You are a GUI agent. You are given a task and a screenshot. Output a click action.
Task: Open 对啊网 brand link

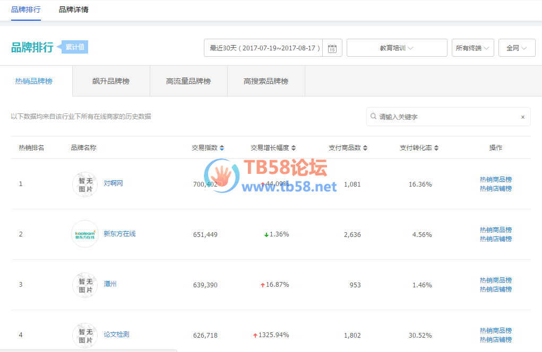click(x=113, y=183)
